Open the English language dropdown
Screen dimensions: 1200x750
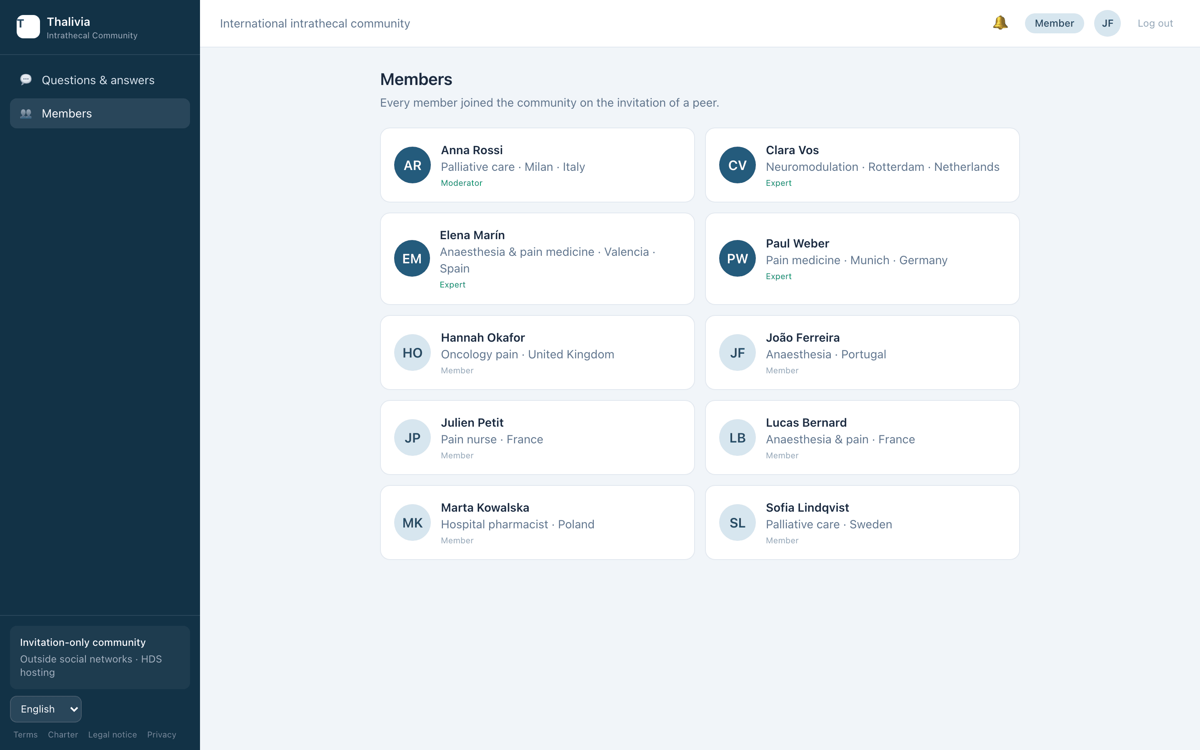45,709
